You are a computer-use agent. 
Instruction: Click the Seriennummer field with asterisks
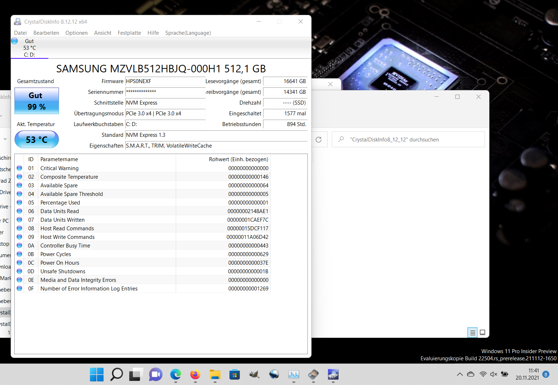(165, 92)
